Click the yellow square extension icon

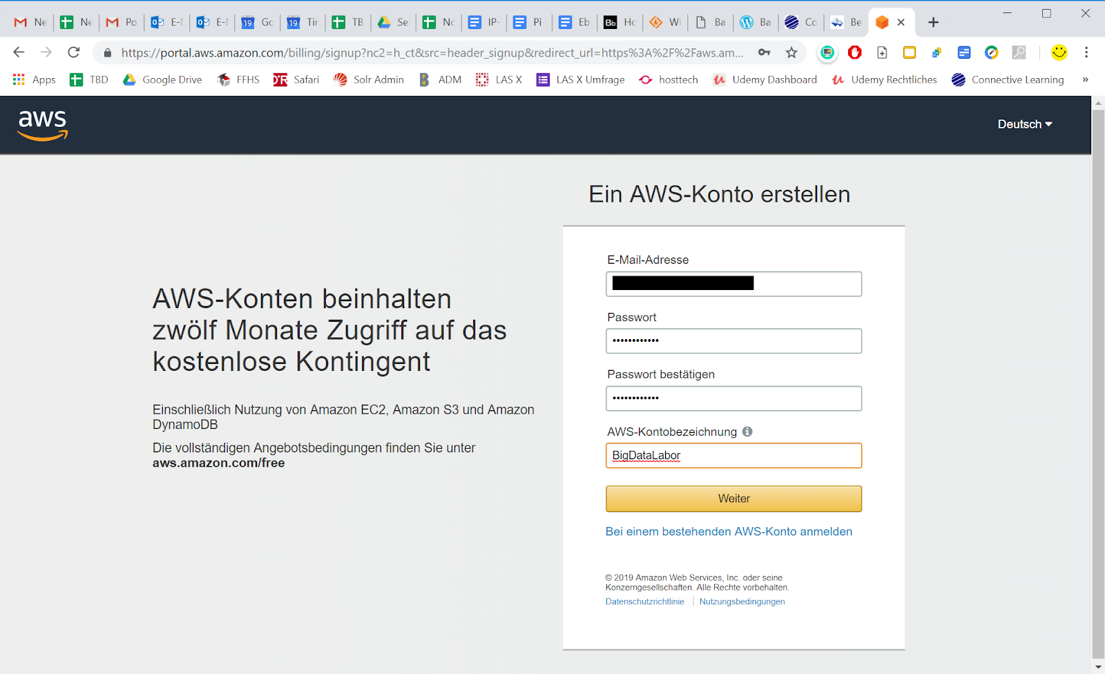click(910, 52)
